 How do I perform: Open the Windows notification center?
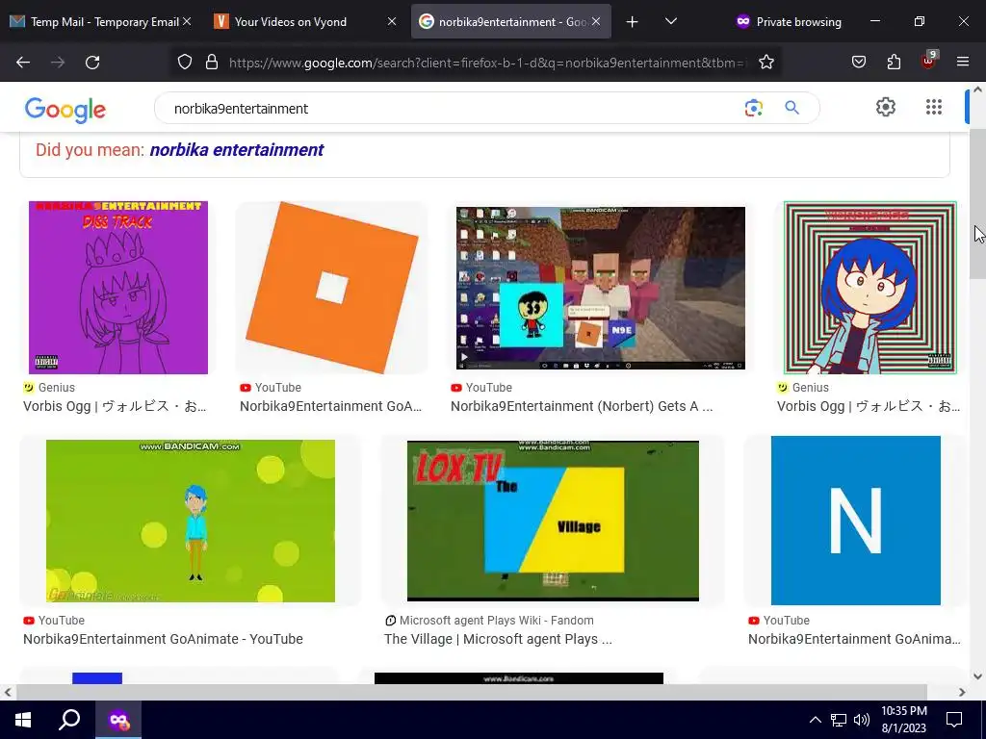tap(954, 720)
